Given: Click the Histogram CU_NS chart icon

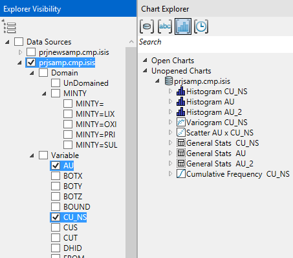Looking at the screenshot, I should (x=180, y=92).
